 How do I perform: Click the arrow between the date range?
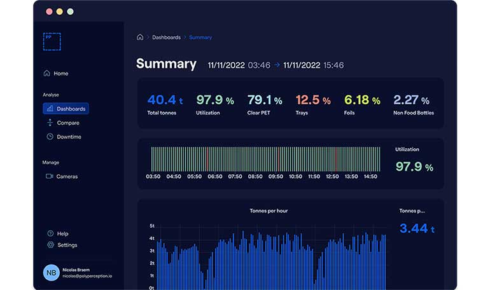click(277, 65)
